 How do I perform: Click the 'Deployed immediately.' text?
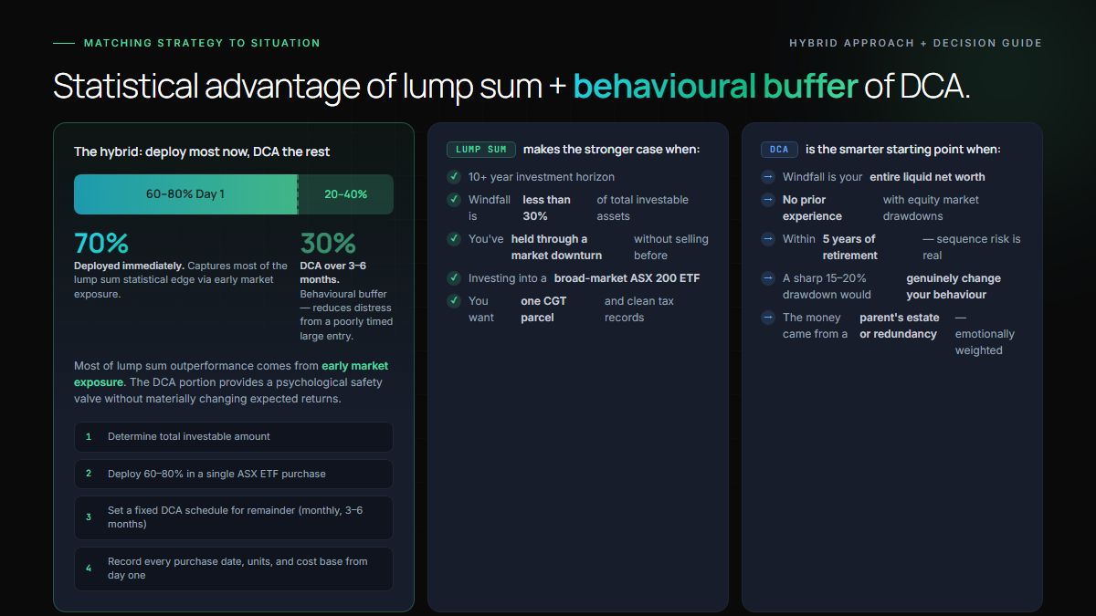(x=129, y=266)
